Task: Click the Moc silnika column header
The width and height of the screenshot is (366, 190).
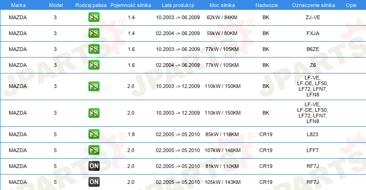Action: pos(222,5)
